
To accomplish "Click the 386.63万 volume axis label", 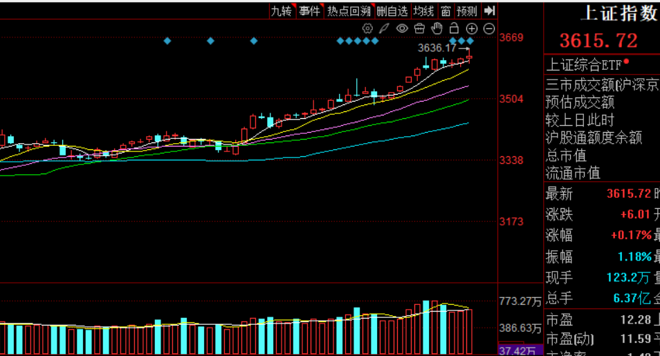I will (x=520, y=328).
